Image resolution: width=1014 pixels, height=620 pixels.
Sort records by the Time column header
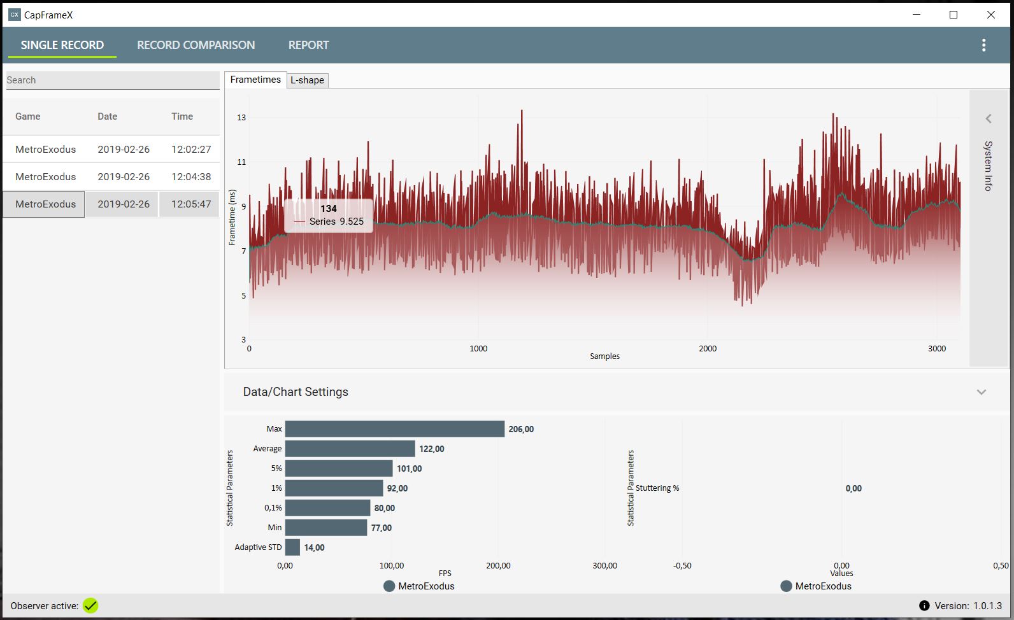(182, 116)
